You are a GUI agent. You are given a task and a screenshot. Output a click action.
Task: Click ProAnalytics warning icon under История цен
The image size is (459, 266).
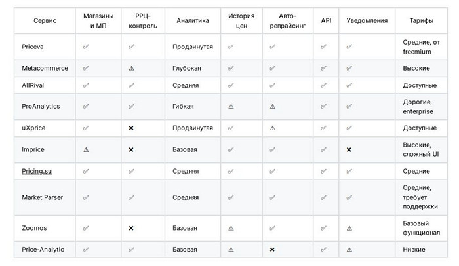231,106
